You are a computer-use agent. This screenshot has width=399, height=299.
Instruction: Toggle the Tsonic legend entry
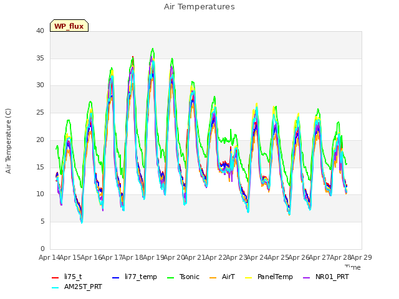point(183,277)
